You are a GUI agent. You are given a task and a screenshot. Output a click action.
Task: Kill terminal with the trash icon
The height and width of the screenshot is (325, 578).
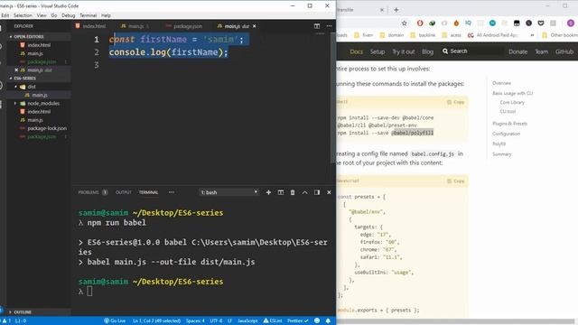pyautogui.click(x=293, y=192)
